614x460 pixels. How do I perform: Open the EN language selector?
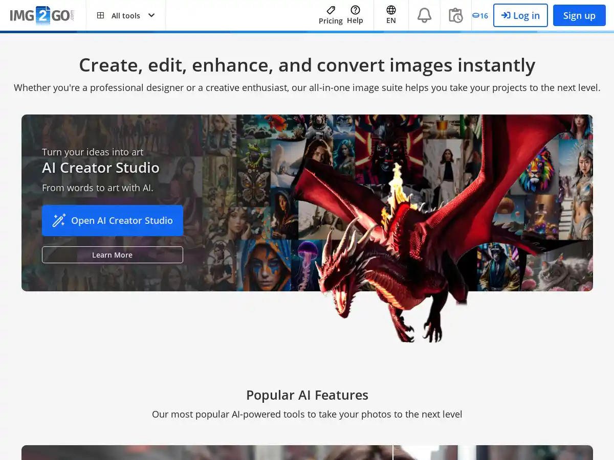click(x=391, y=15)
